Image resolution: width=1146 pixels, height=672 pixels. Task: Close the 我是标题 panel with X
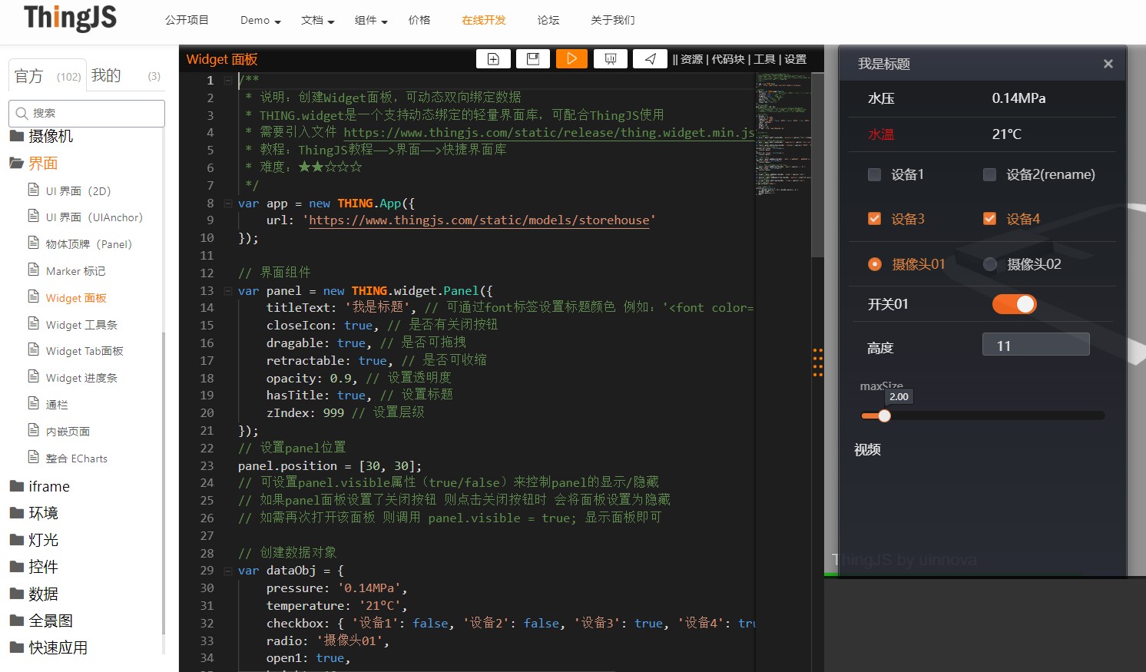pyautogui.click(x=1108, y=64)
